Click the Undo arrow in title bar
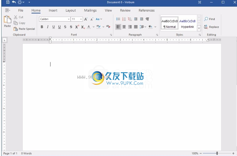 coord(14,2)
